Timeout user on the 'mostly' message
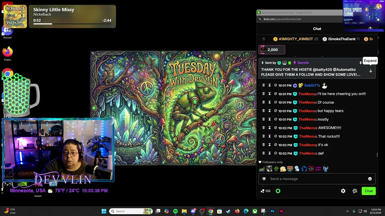The height and width of the screenshot is (216, 385). (269, 119)
